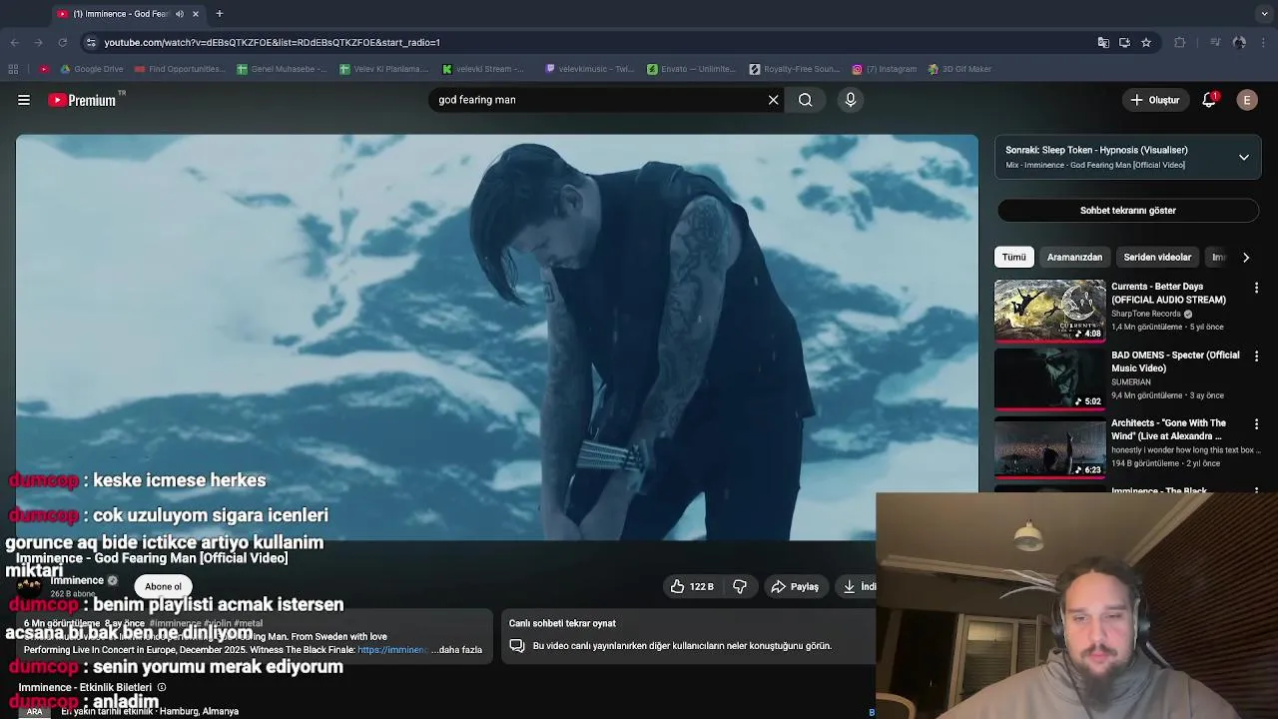Select the Aramanızdan filter chip
1278x719 pixels.
coord(1074,258)
